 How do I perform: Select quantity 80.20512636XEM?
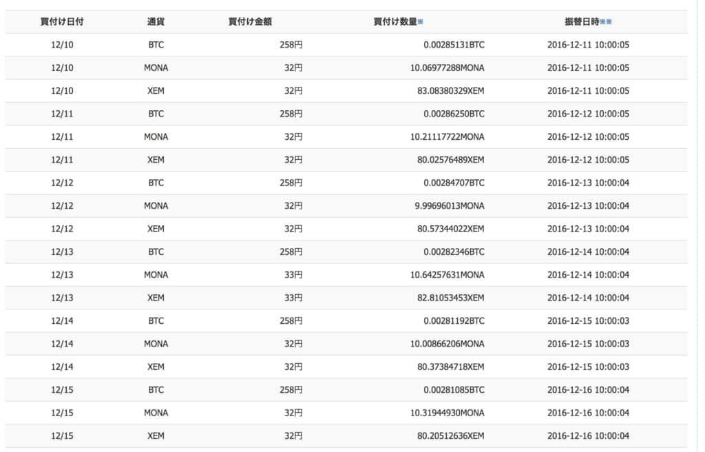451,435
